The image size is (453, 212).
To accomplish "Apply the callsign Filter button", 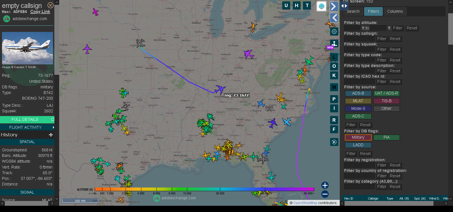I will 382,39.
